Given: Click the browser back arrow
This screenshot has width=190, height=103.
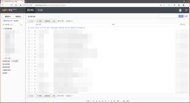Looking at the screenshot, I should tap(3, 5).
